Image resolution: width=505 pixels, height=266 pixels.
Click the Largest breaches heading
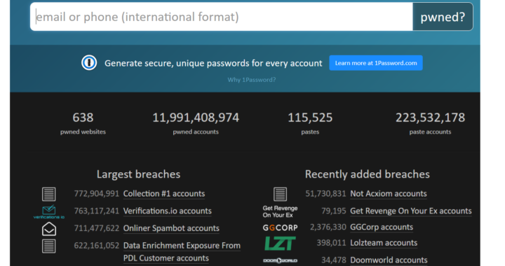(138, 174)
